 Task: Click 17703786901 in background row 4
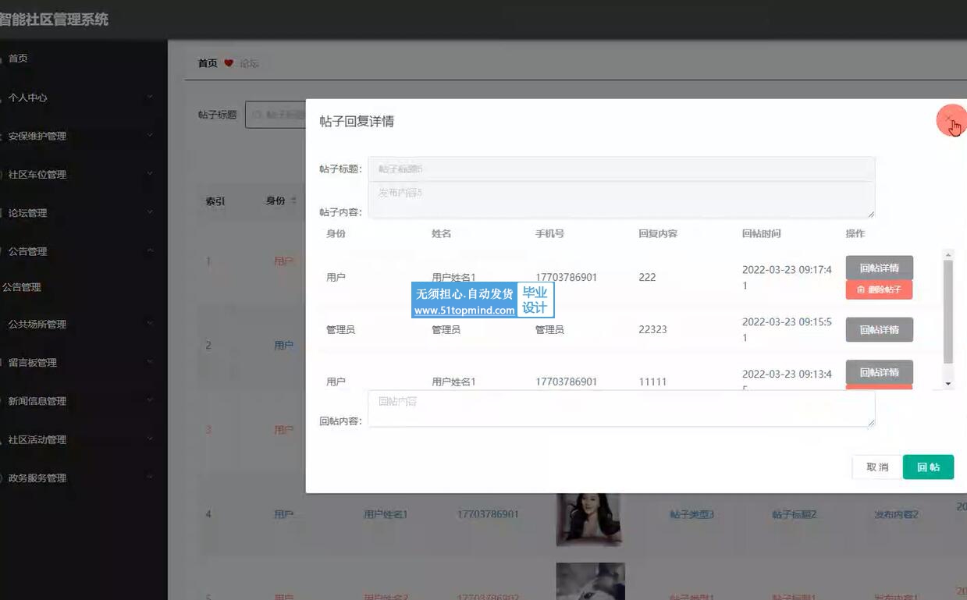pos(488,514)
